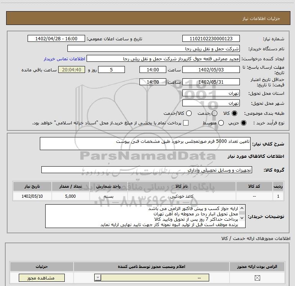Click the price validity date 1402/05/31
Screen dimensions: 295x286
tap(211, 82)
